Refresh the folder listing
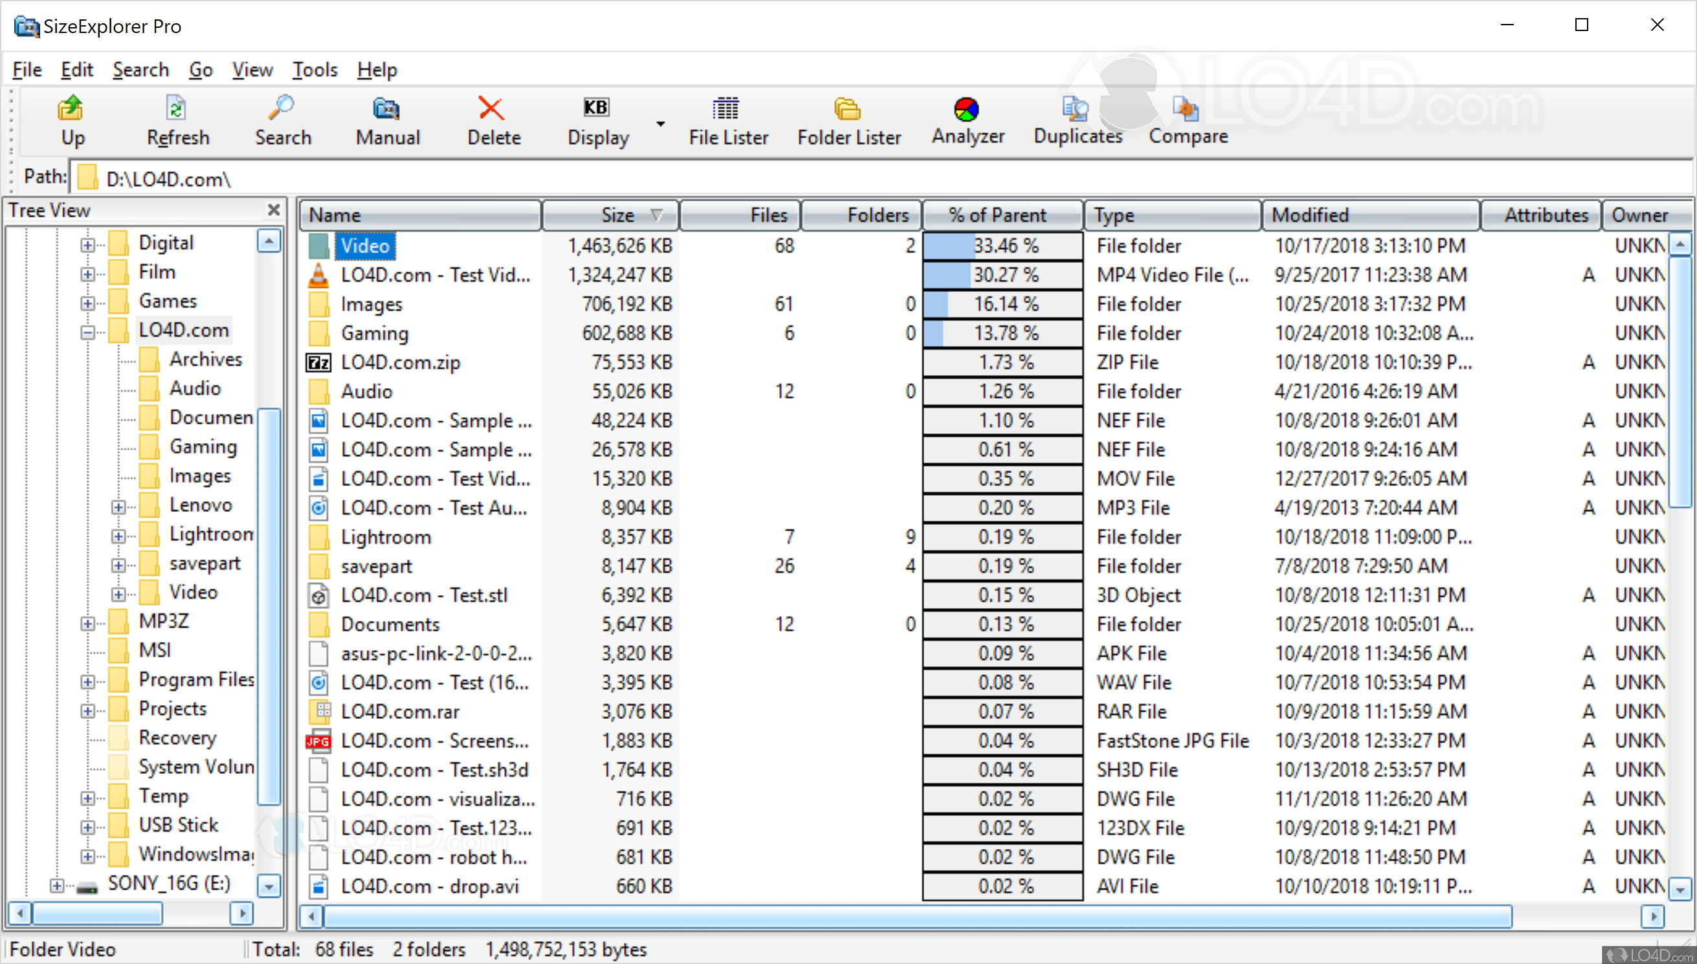The width and height of the screenshot is (1697, 964). click(x=176, y=120)
